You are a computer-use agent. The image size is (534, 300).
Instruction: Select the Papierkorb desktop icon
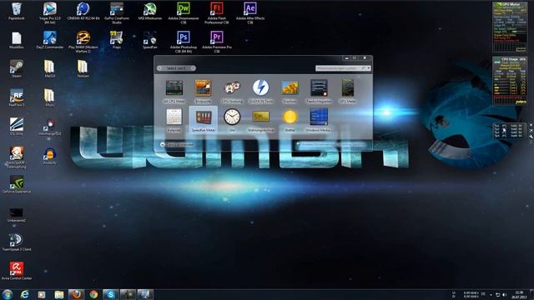coord(17,12)
